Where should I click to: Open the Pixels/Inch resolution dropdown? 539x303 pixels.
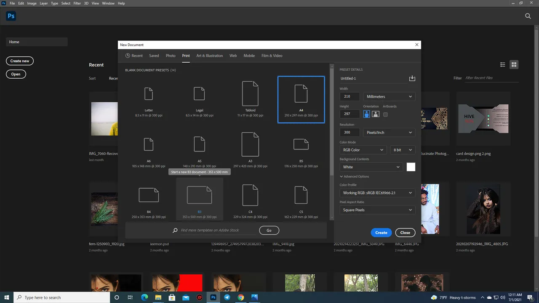point(389,132)
